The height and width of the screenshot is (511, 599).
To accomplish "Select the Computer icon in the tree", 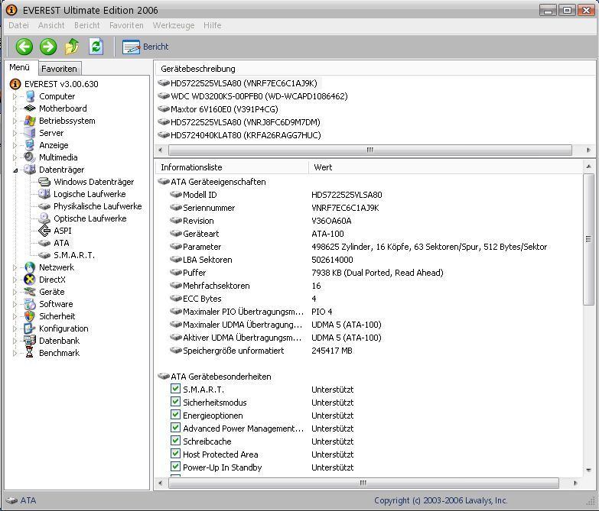I will [30, 96].
